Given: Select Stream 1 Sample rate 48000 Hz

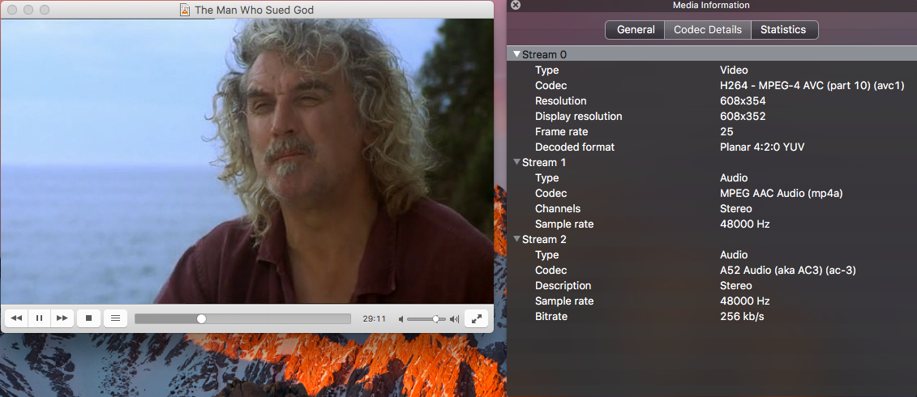Looking at the screenshot, I should click(x=744, y=224).
